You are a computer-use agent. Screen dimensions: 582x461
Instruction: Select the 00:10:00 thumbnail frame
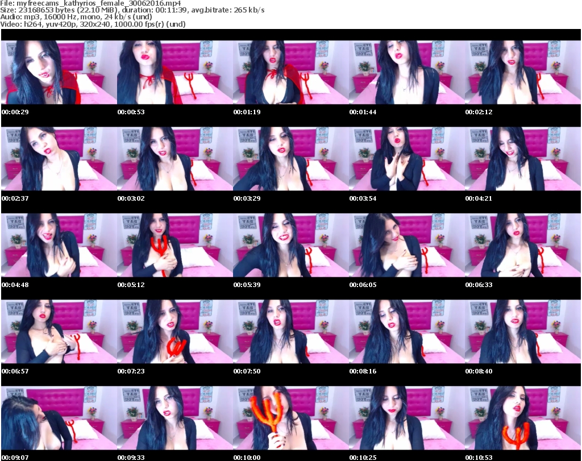coord(291,418)
